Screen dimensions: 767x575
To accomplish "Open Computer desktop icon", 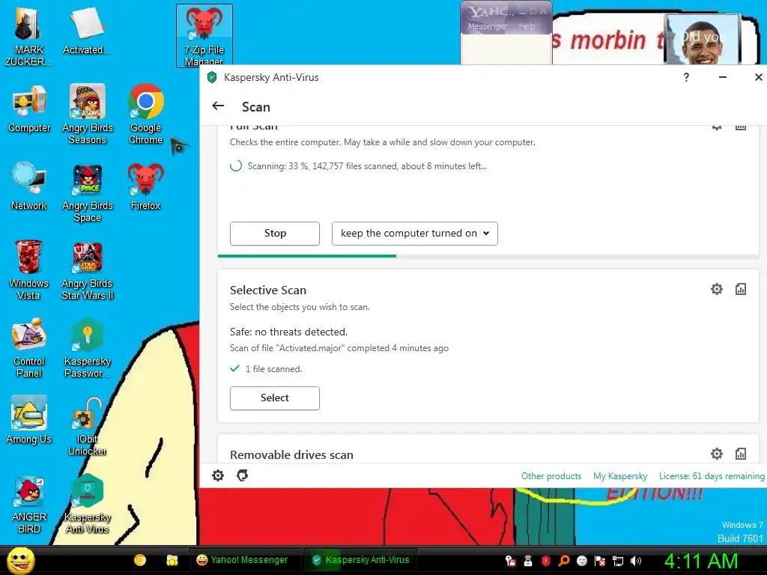I will point(29,109).
